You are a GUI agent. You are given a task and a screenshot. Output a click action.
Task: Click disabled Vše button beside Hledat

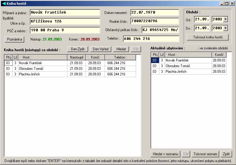click(136, 49)
